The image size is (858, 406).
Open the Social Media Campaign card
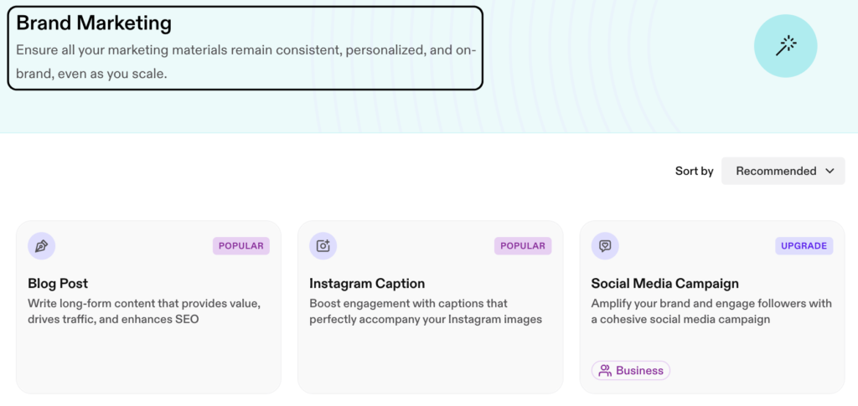(712, 307)
